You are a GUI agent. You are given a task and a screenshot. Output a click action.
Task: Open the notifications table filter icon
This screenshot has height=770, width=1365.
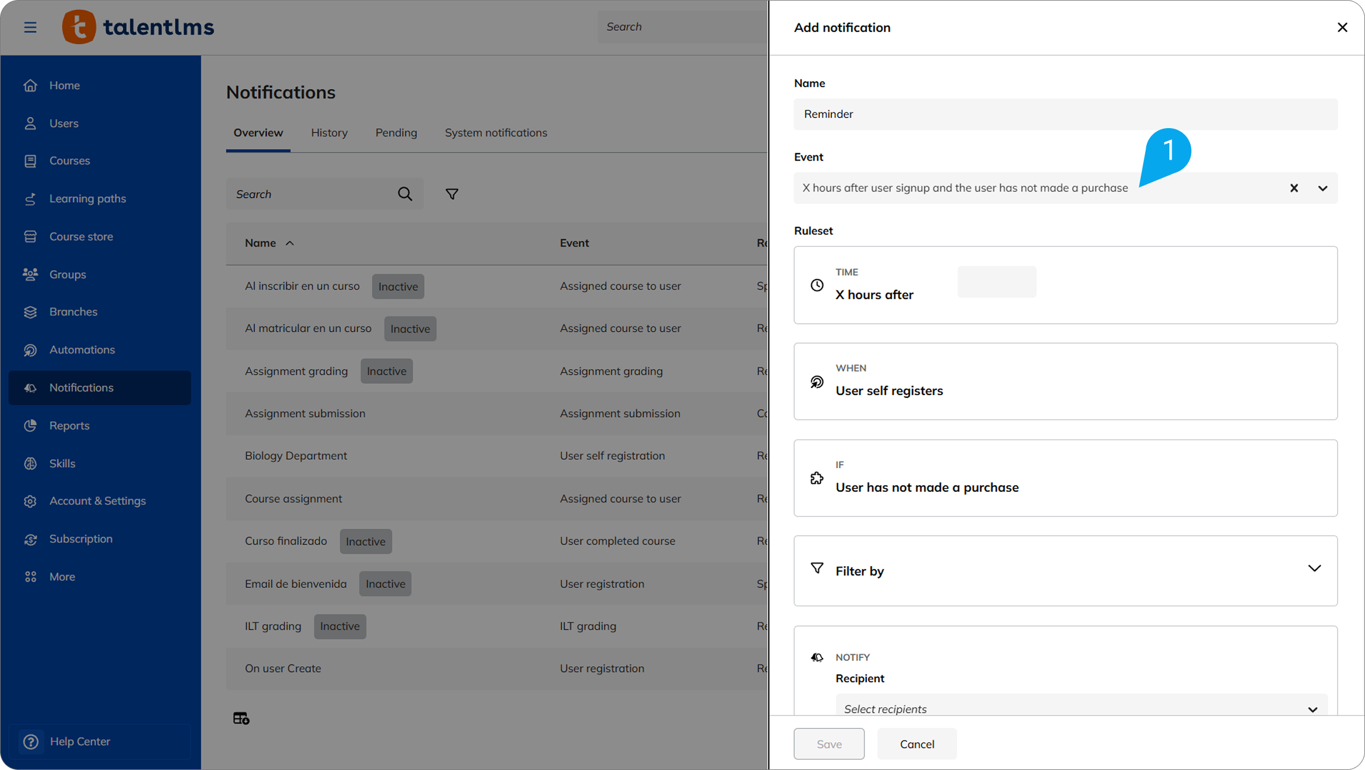pyautogui.click(x=452, y=194)
